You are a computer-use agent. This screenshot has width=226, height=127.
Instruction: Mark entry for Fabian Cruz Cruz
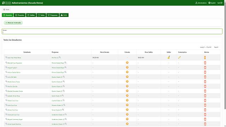click(127, 100)
